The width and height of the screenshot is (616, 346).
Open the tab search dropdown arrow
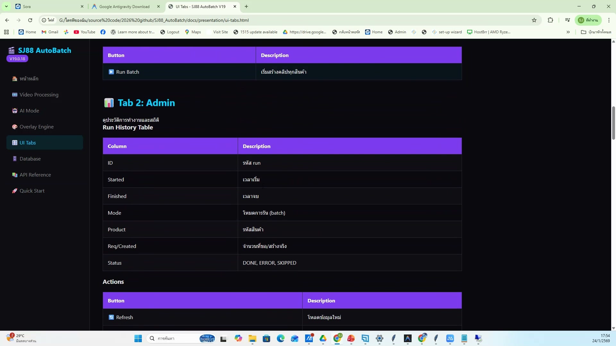coord(6,6)
